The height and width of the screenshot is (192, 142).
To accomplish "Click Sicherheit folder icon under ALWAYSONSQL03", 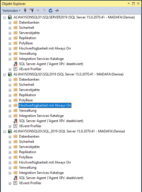I will coord(15,142).
